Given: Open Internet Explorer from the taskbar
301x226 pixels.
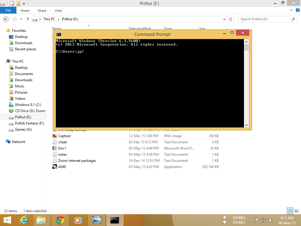Looking at the screenshot, I should click(x=24, y=220).
